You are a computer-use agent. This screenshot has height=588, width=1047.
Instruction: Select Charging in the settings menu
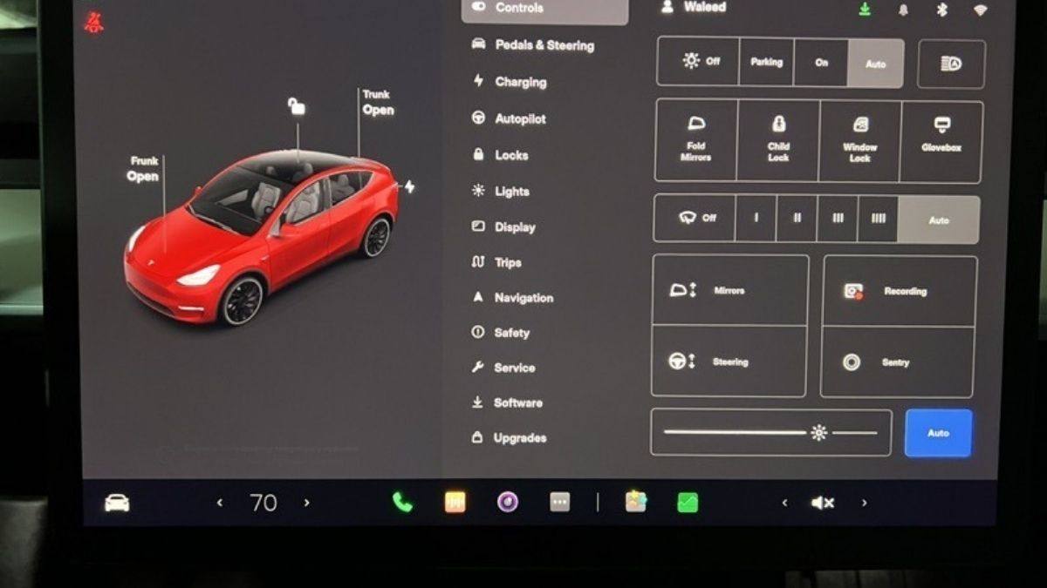point(519,82)
